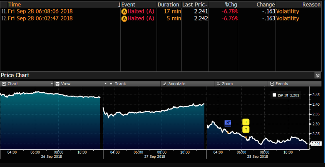Click the Track toolbar option
The width and height of the screenshot is (325, 167).
(134, 83)
